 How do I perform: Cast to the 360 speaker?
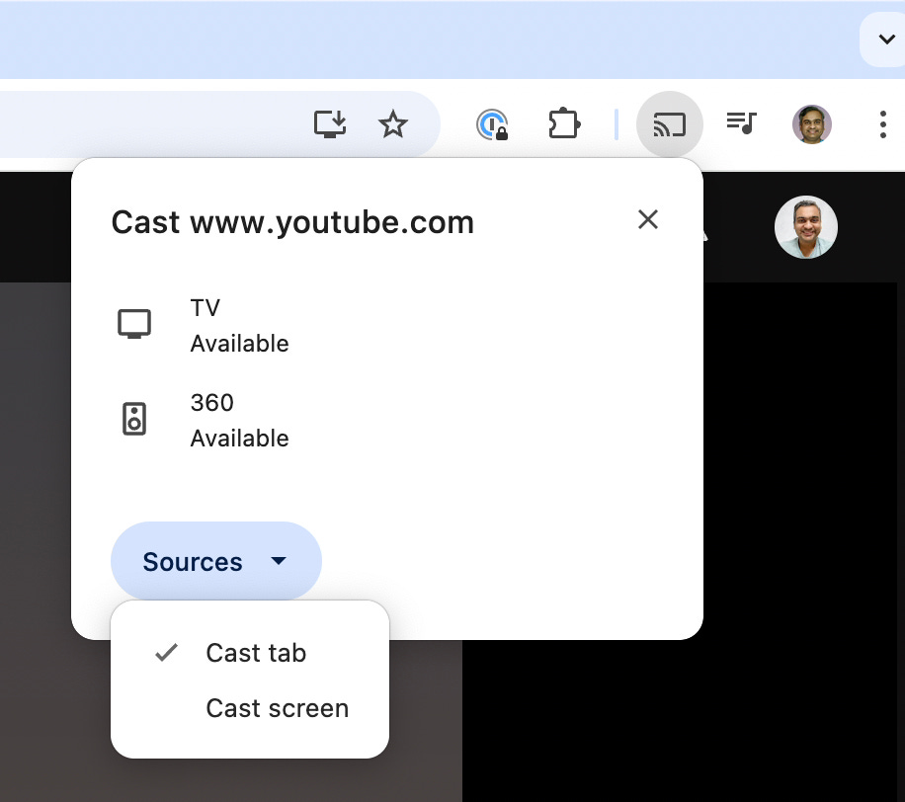click(386, 420)
